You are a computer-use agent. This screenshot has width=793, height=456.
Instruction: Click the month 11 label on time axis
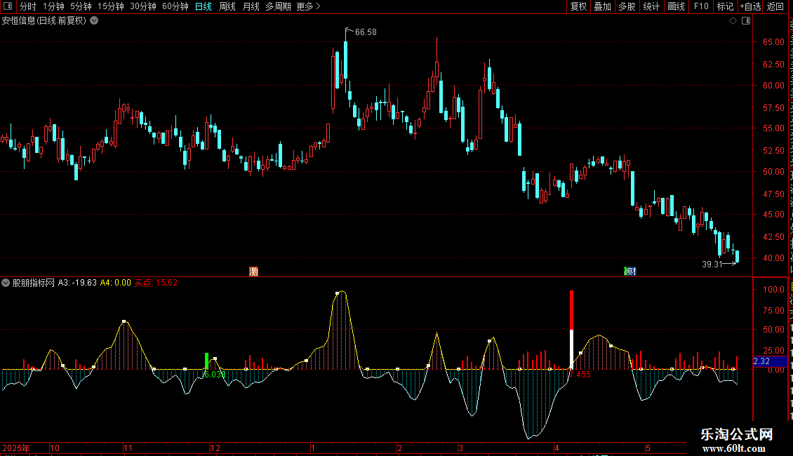128,448
